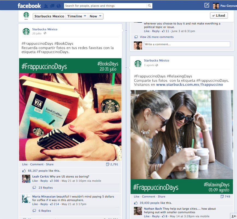Click the comments count icon 749
This screenshot has width=237, height=219.
coord(222,196)
